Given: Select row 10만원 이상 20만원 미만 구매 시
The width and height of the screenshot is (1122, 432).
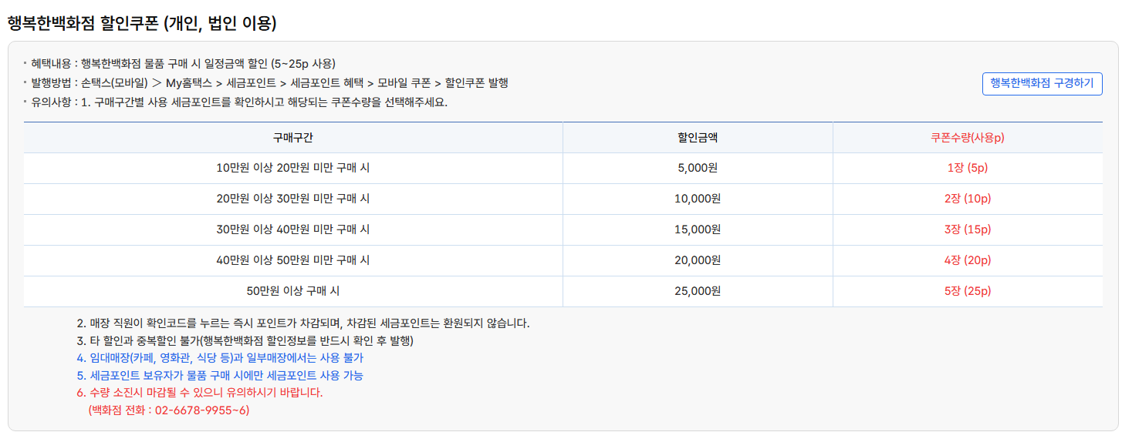Looking at the screenshot, I should 563,168.
